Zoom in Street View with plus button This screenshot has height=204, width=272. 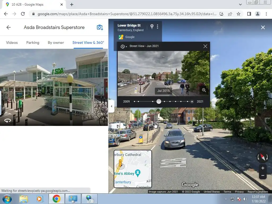[263, 168]
